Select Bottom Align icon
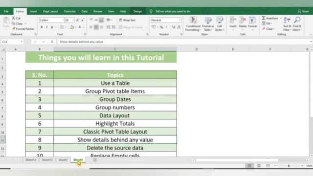The width and height of the screenshot is (313, 176). tap(101, 20)
